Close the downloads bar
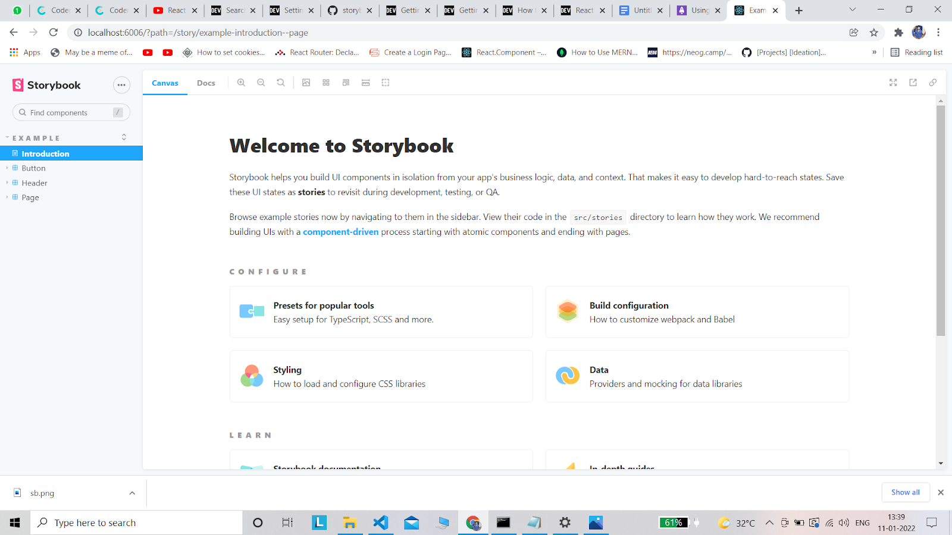This screenshot has width=952, height=535. tap(941, 492)
